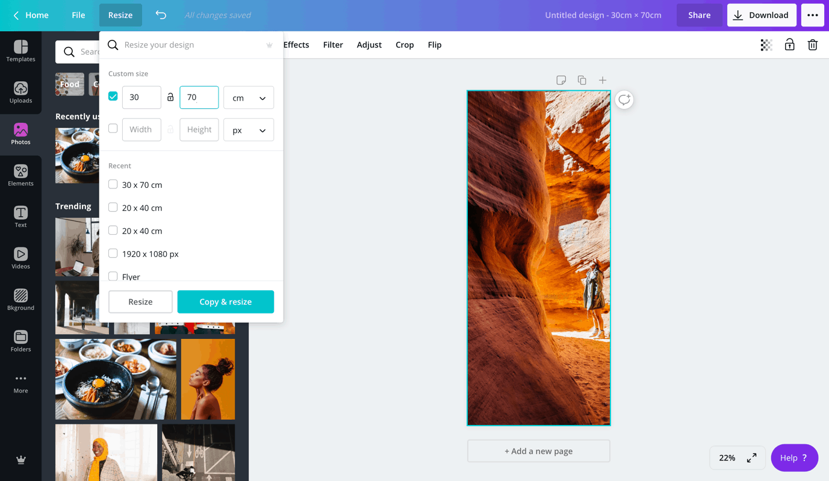Screen dimensions: 829x481
Task: Open the Videos panel
Action: point(20,256)
